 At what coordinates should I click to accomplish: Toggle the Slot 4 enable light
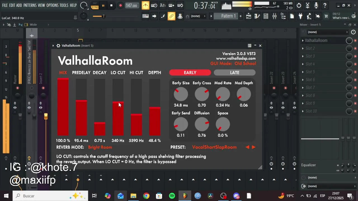click(355, 64)
